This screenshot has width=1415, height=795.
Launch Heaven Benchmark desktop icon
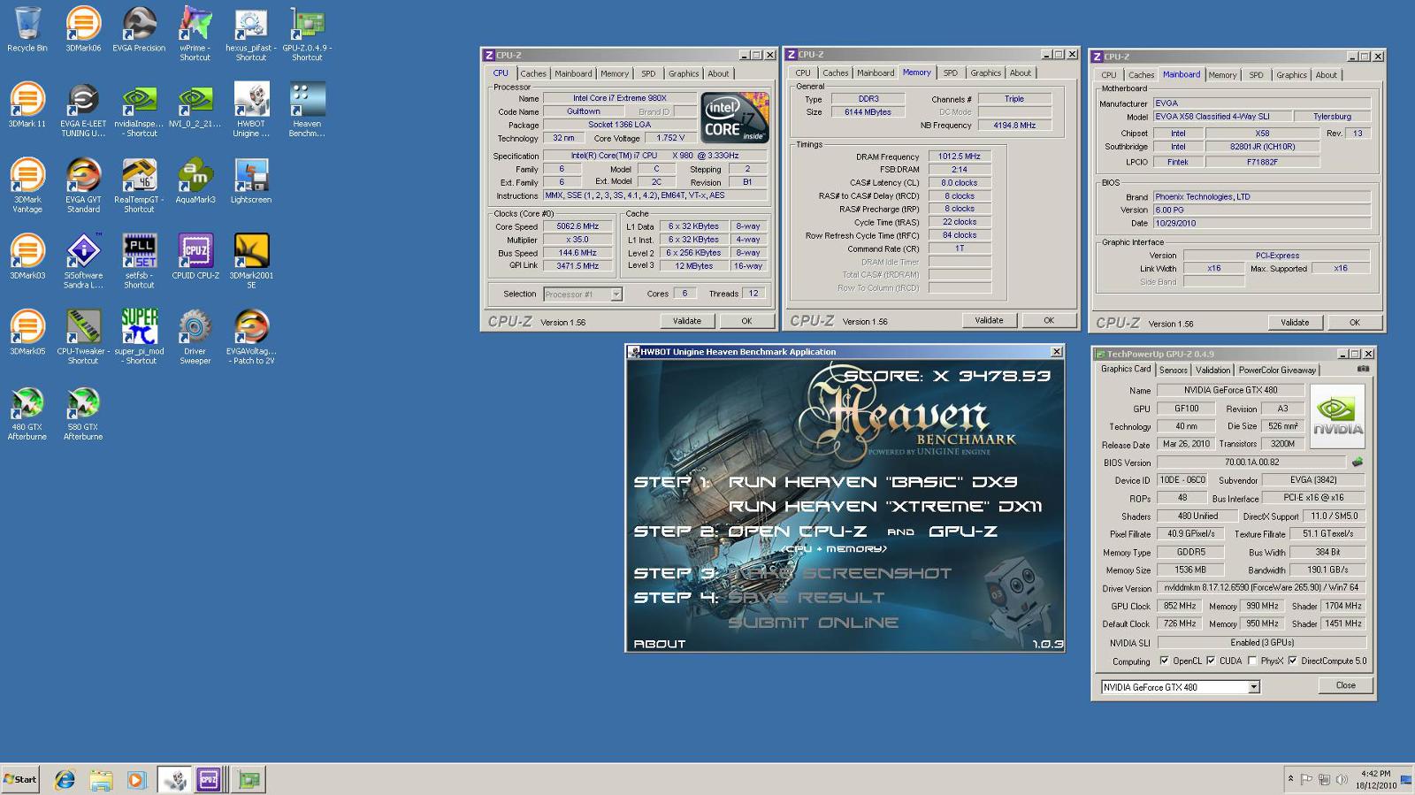click(x=307, y=110)
